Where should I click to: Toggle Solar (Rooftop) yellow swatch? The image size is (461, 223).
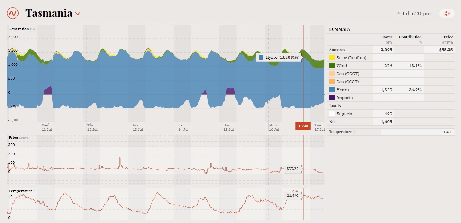332,58
